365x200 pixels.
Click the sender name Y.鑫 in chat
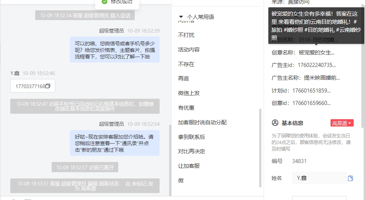15,73
